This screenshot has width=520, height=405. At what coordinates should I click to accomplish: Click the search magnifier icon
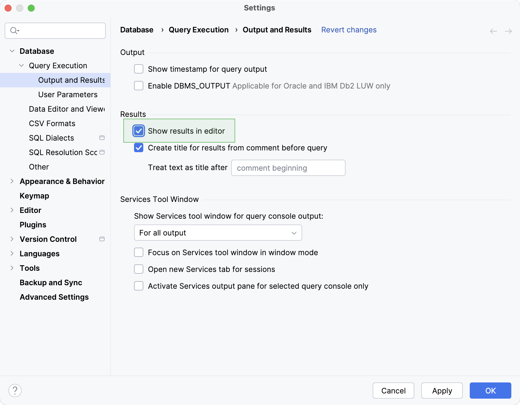(14, 30)
